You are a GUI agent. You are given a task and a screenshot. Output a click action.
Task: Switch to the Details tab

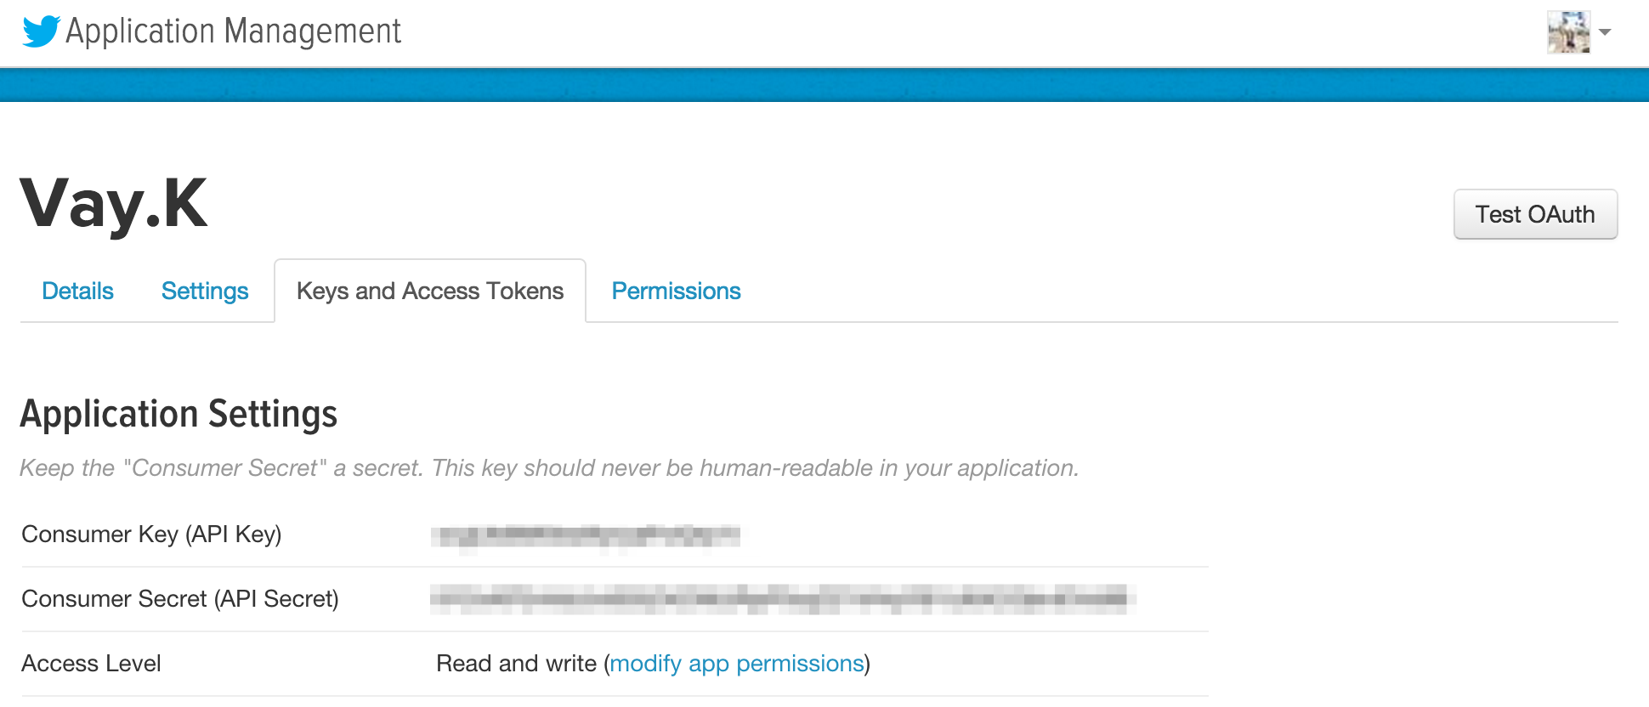pos(77,291)
